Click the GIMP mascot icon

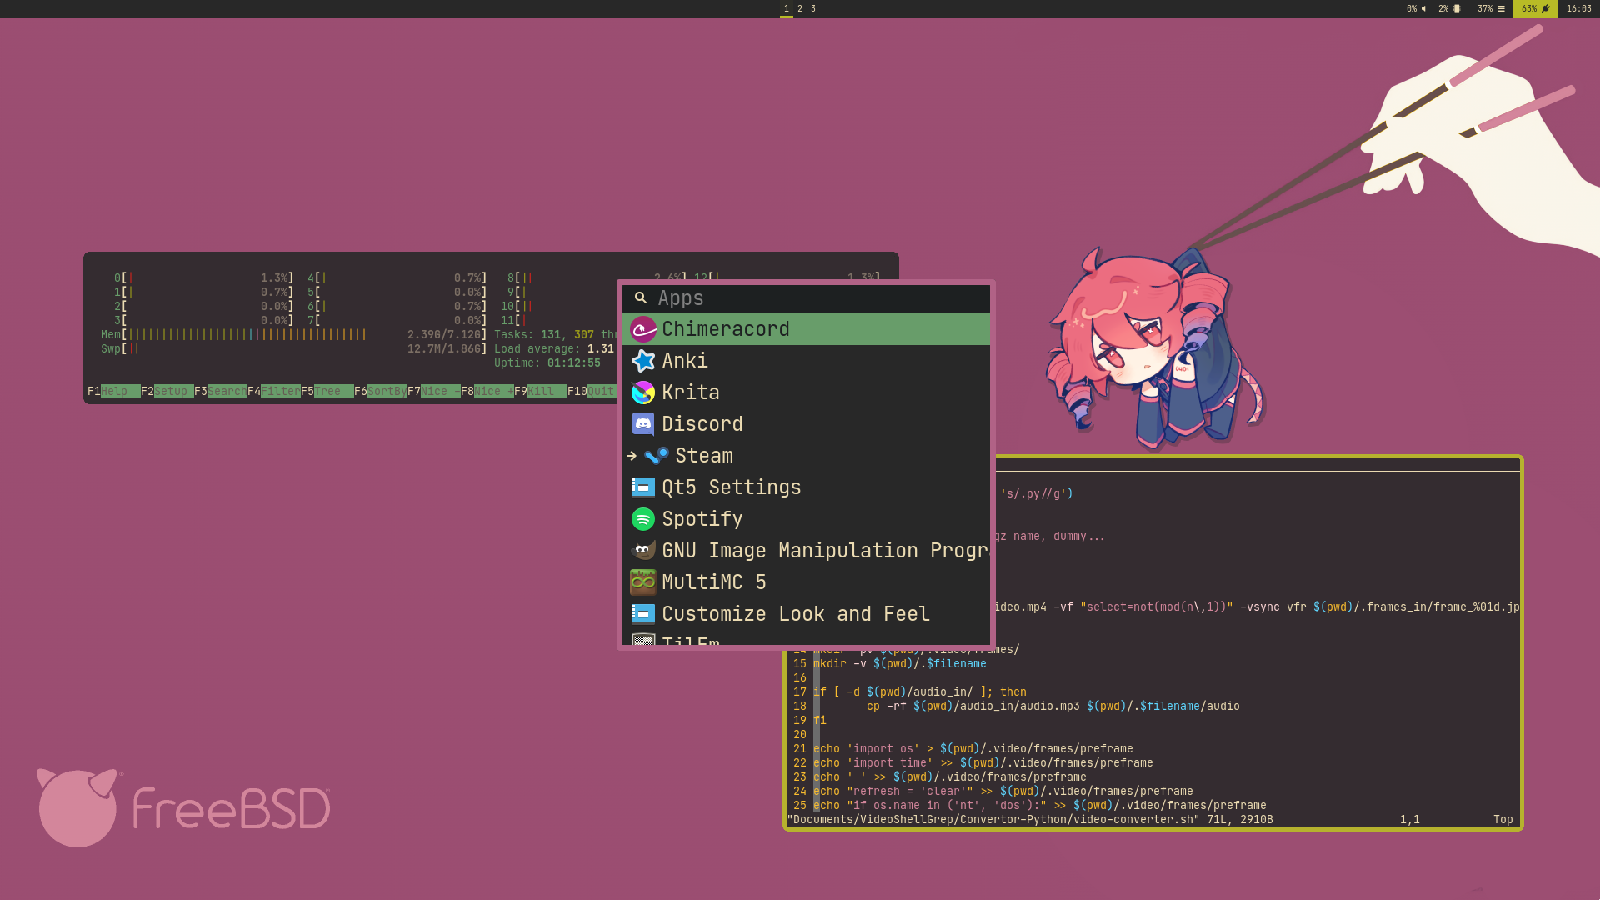click(642, 551)
